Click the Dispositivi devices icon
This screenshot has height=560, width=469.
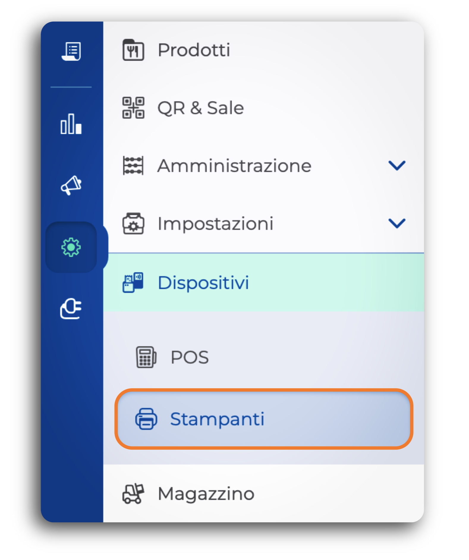click(133, 282)
